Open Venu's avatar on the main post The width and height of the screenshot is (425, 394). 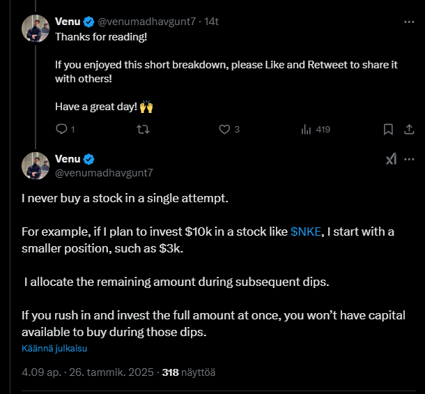pos(35,165)
